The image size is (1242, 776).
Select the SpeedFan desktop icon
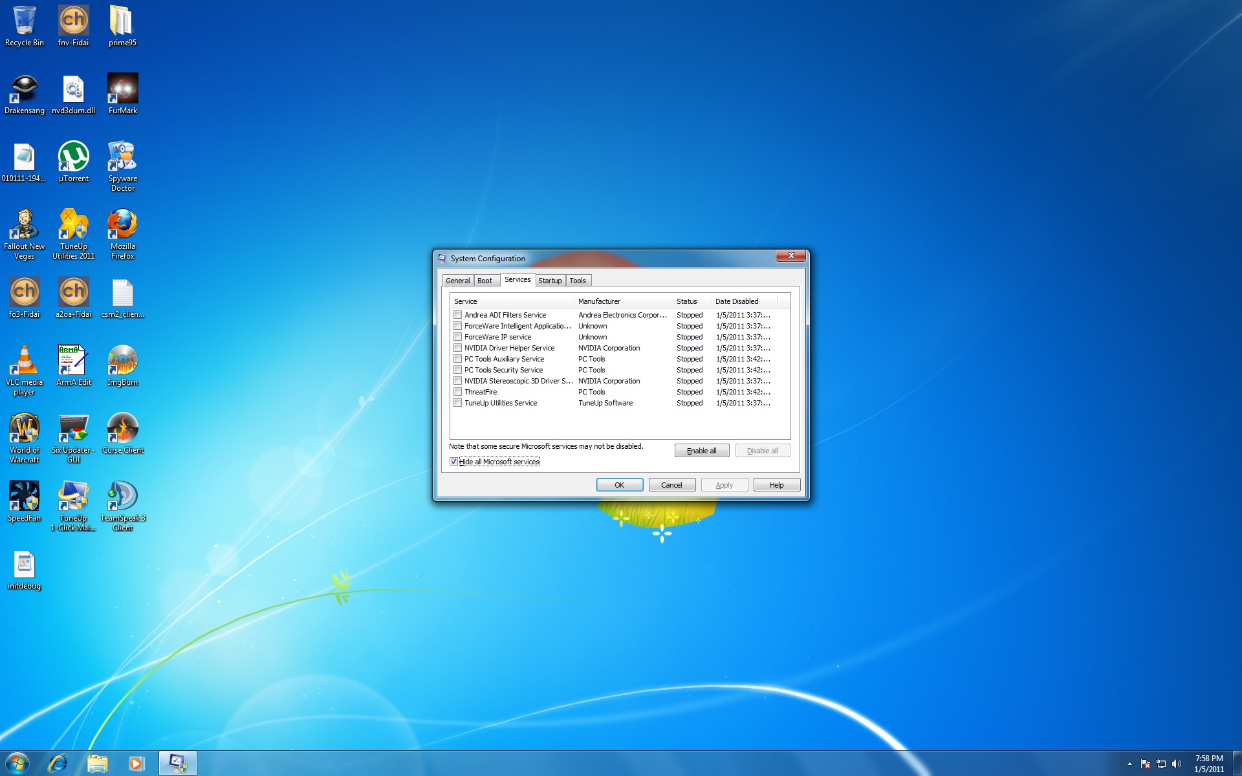[25, 502]
